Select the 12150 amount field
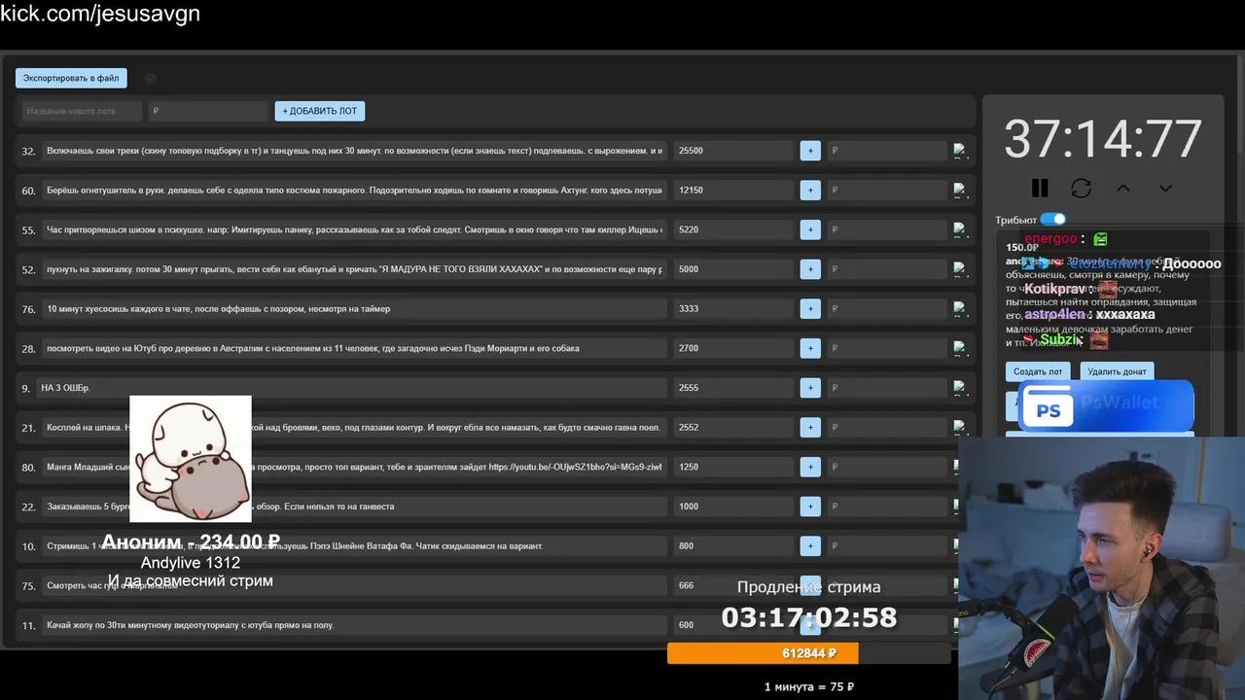This screenshot has height=700, width=1245. 733,191
